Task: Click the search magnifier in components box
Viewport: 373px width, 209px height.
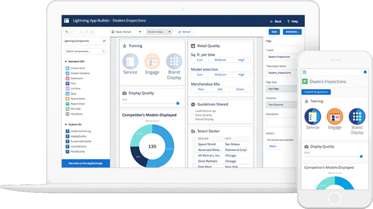Action: click(x=103, y=52)
